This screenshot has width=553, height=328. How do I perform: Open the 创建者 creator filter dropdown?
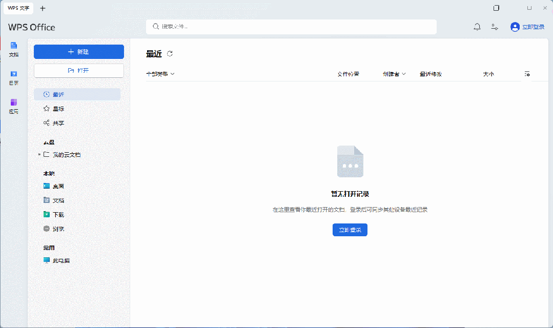(394, 74)
